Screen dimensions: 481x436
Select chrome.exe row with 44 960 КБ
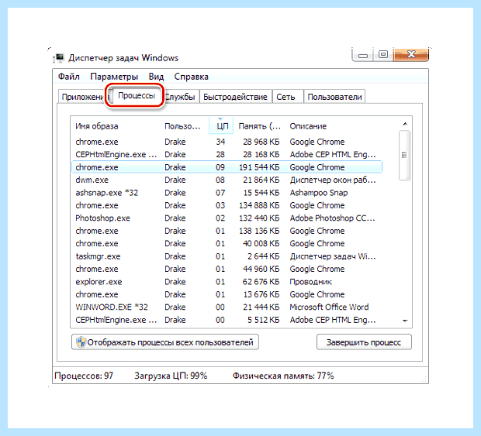[227, 269]
